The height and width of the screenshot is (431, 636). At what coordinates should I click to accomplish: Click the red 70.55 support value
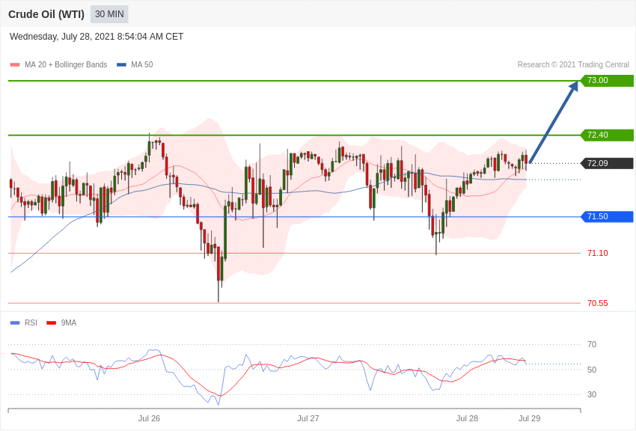point(598,303)
